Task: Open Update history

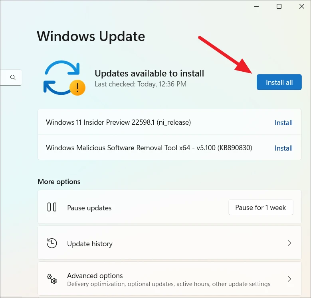Action: tap(170, 243)
